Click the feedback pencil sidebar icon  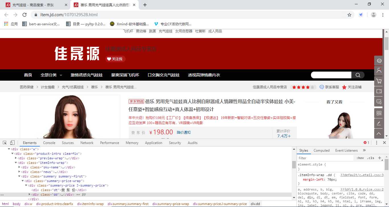[379, 123]
